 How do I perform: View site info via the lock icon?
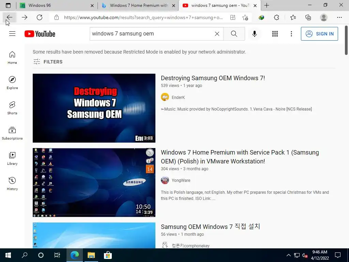click(x=57, y=17)
